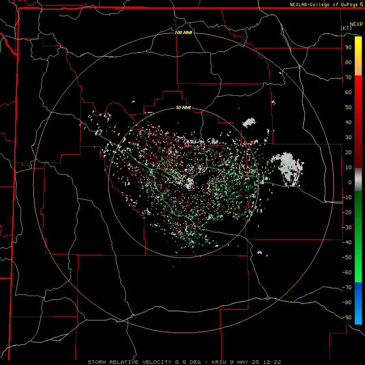Screen dimensions: 365x365
Task: Click the -30 value on the velocity scale
Action: (347, 228)
